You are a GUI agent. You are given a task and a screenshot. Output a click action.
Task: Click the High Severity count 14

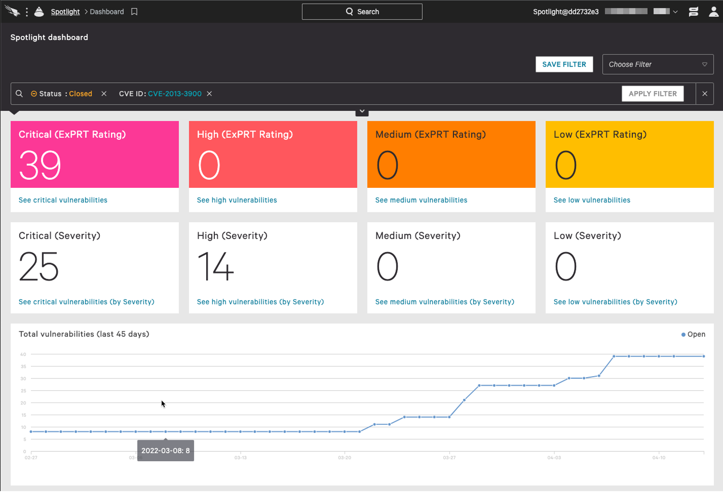pos(216,267)
